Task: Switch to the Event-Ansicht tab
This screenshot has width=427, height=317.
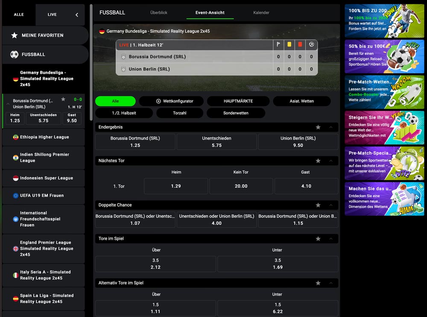Action: pos(210,12)
